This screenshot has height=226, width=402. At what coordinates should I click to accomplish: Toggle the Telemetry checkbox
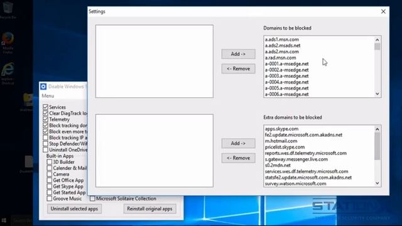point(45,119)
